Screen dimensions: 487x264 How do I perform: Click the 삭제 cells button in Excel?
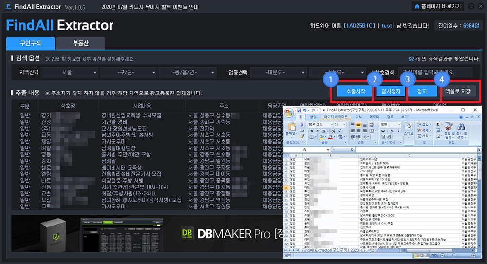tap(424, 130)
